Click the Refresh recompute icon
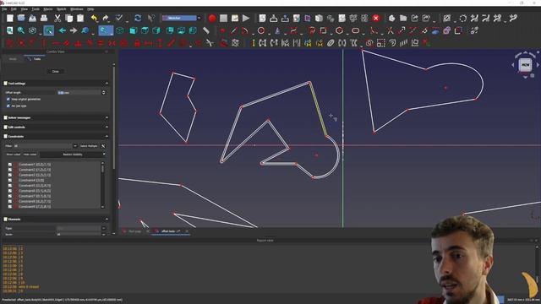This screenshot has width=541, height=304. click(x=138, y=19)
